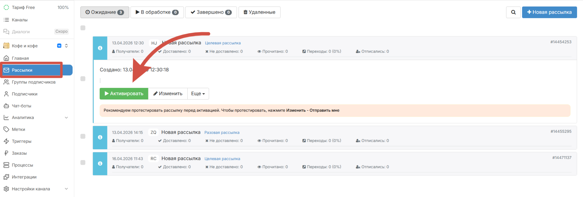Go to Интеграции in sidebar
This screenshot has height=197, width=583.
click(24, 177)
